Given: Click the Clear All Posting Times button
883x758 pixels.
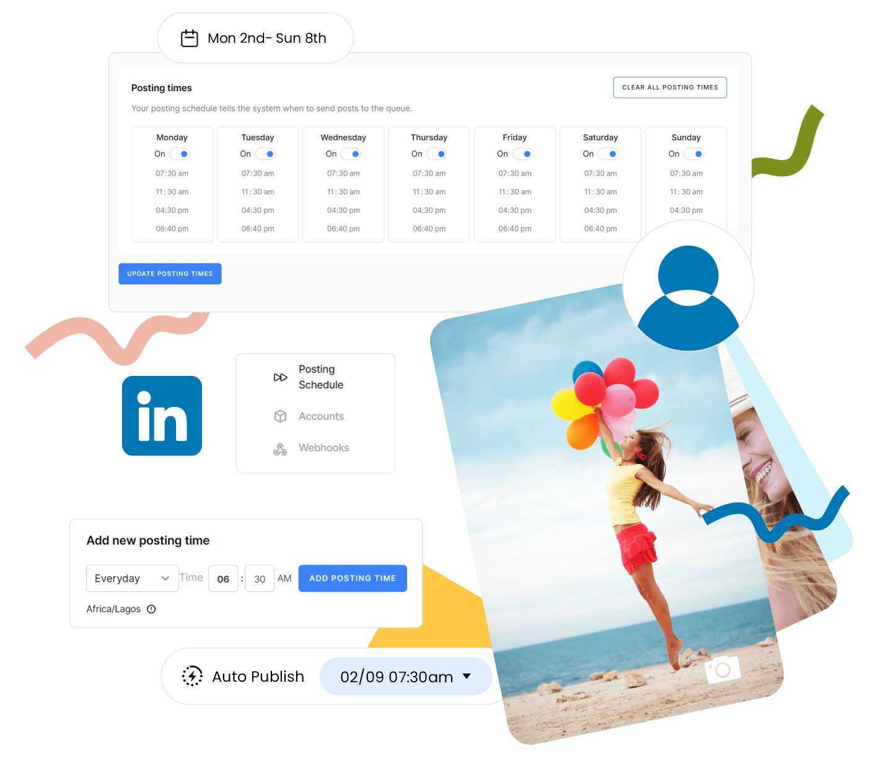Looking at the screenshot, I should coord(670,87).
